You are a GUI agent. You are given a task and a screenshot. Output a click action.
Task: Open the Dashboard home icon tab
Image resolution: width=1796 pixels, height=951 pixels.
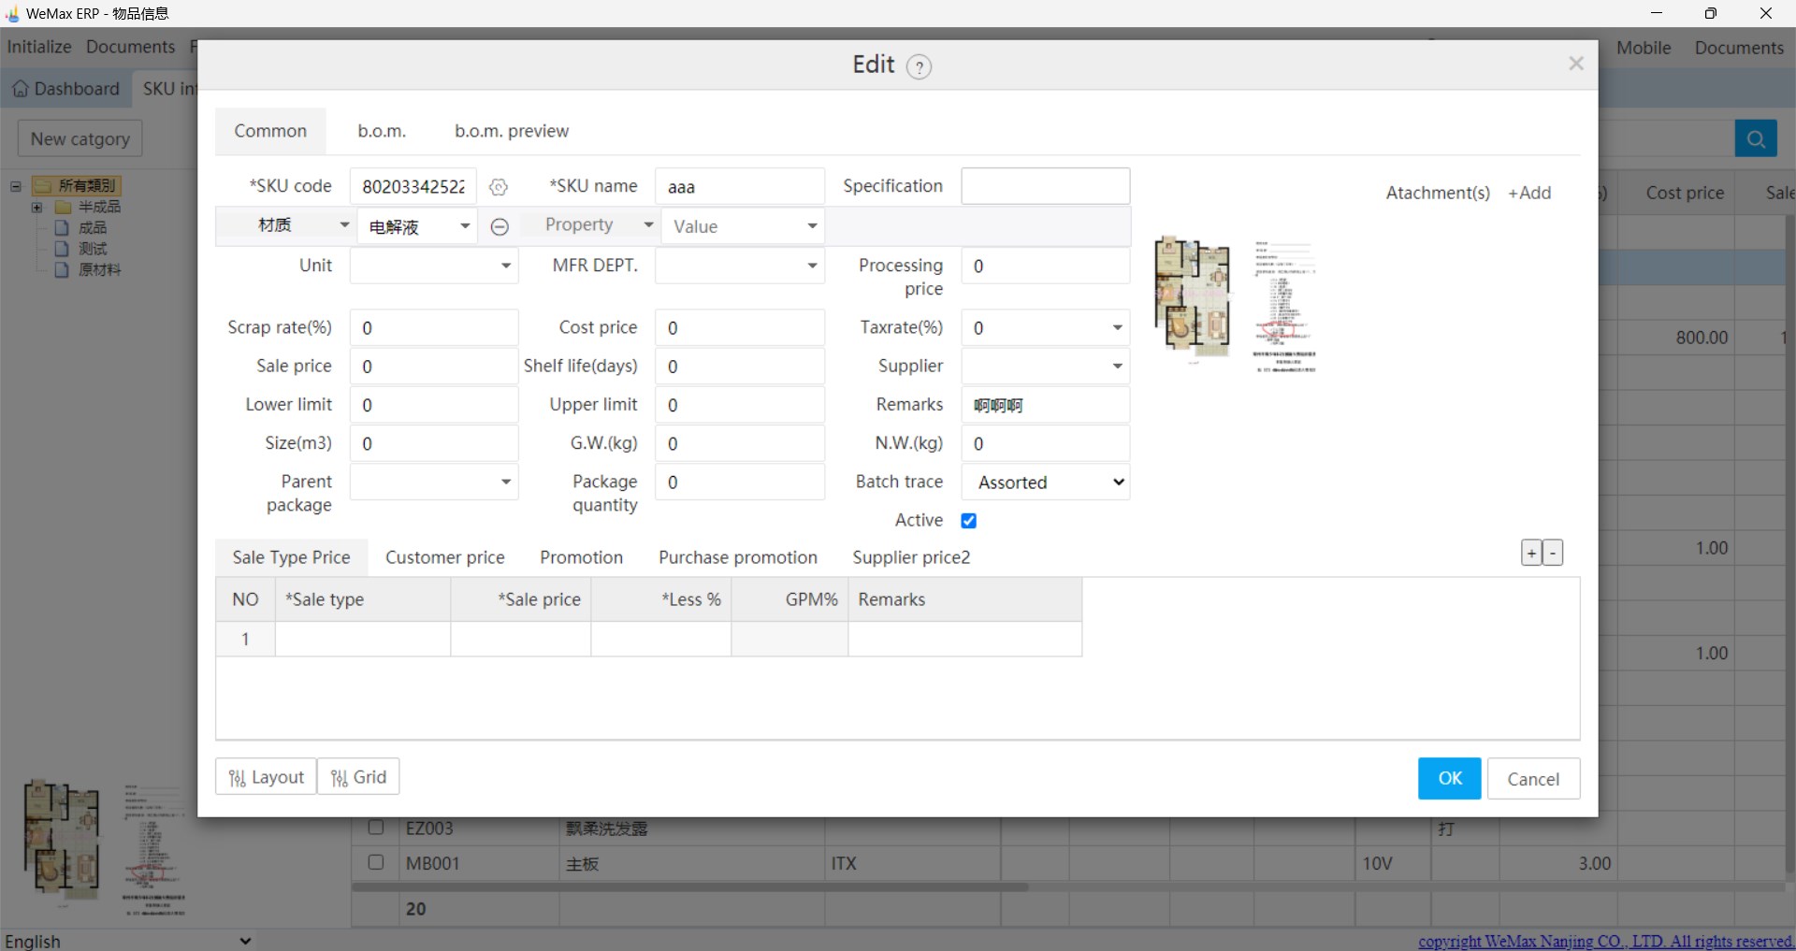pyautogui.click(x=65, y=89)
